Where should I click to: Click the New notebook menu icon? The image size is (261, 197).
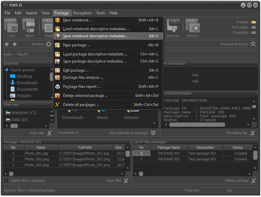coord(57,20)
